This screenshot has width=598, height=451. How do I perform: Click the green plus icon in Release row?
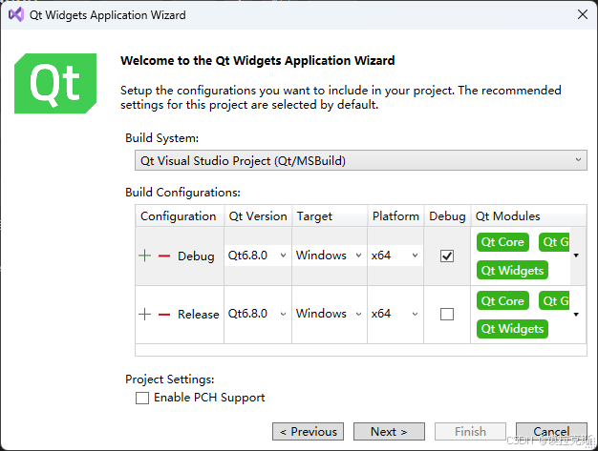coord(144,314)
